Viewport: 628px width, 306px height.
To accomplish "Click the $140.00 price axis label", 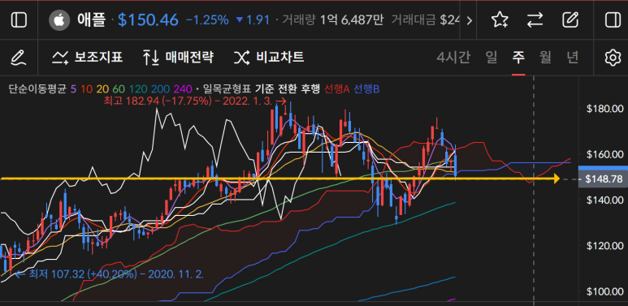I will coord(604,200).
